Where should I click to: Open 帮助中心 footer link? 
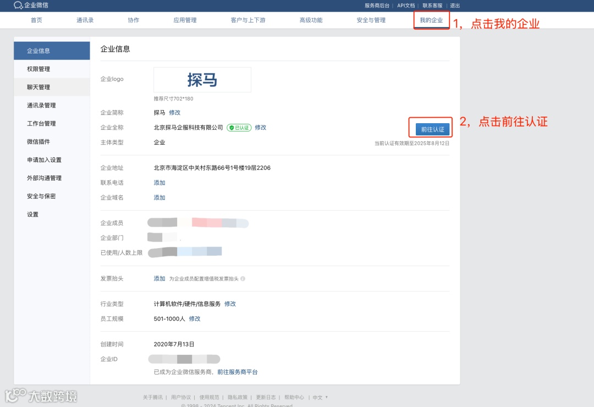point(294,397)
